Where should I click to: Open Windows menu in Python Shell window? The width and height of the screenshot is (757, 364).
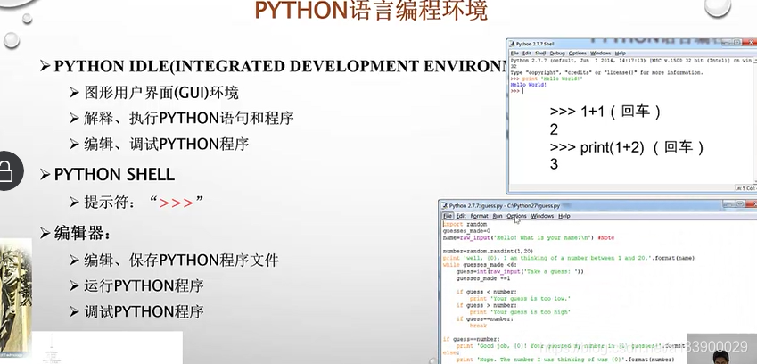601,54
